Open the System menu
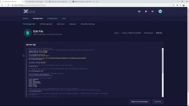 tap(26, 18)
